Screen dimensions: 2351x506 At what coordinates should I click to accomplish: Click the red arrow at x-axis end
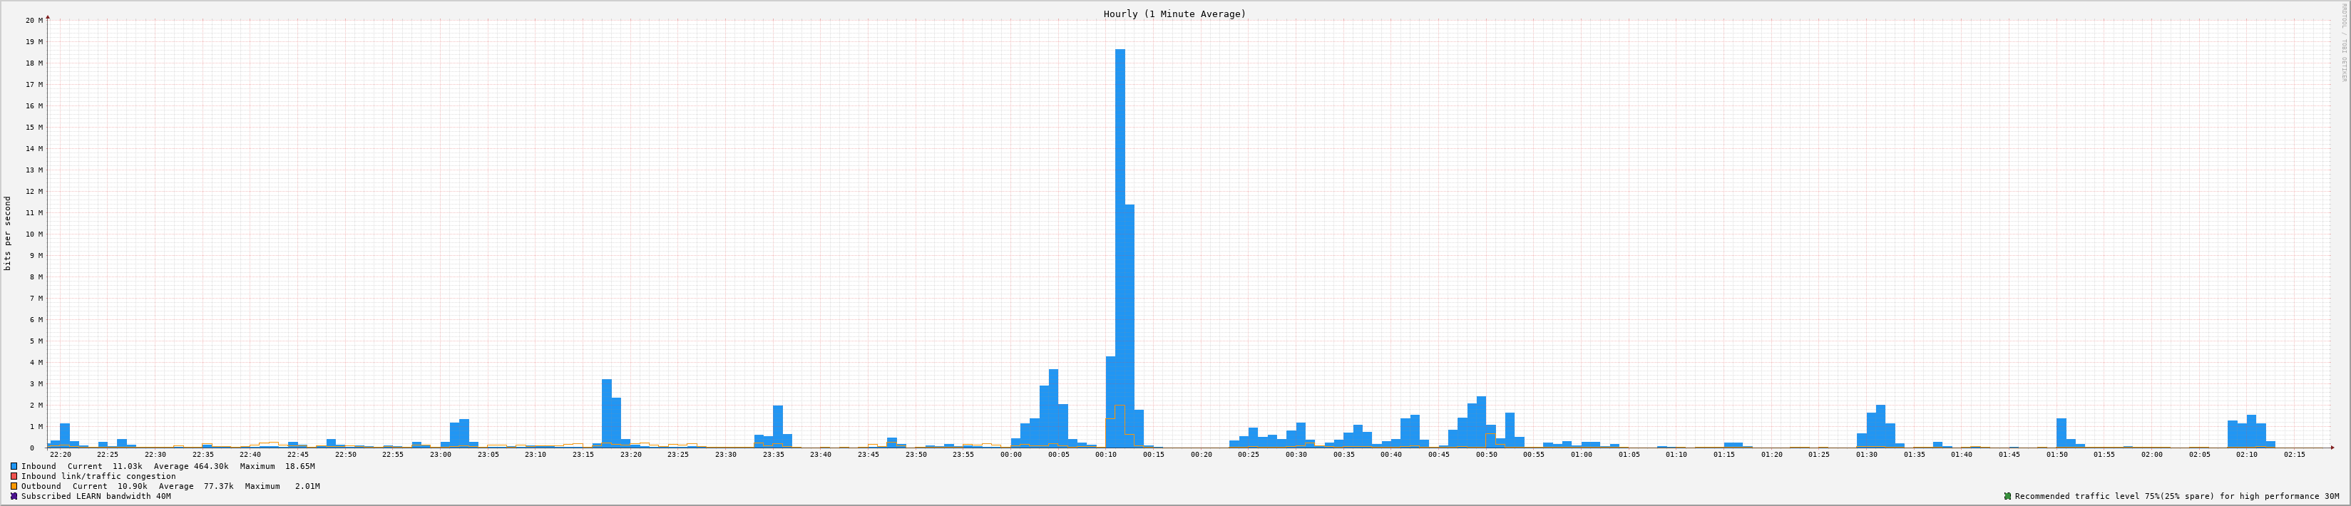coord(2331,448)
